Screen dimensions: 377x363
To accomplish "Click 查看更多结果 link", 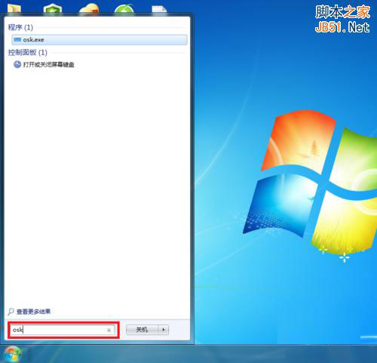I will (33, 312).
